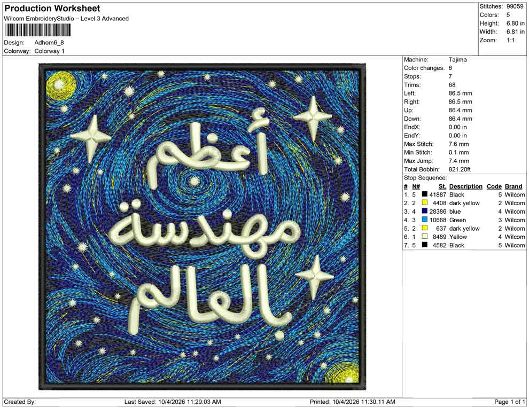Choose the light blue swatch in the Green row

(x=425, y=220)
